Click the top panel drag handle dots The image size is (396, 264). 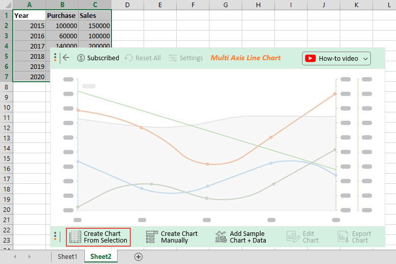click(x=55, y=57)
